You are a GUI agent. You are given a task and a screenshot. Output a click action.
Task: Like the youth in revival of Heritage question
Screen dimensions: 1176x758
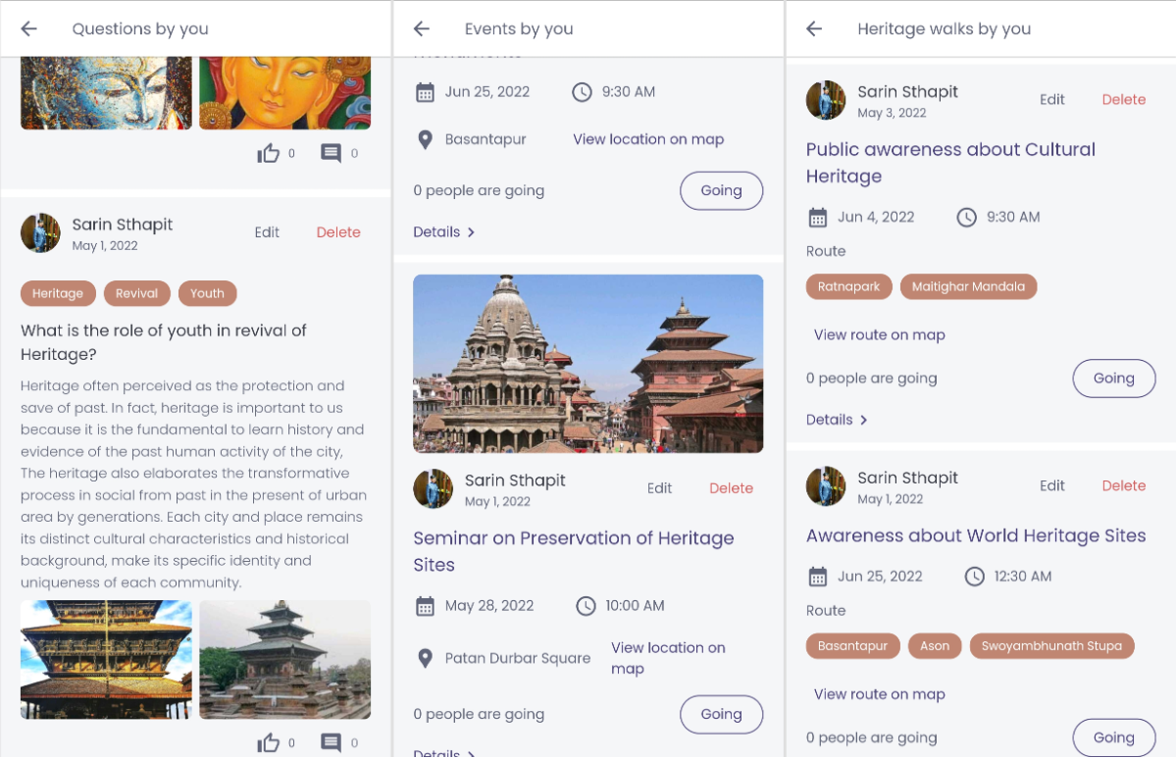(x=268, y=741)
